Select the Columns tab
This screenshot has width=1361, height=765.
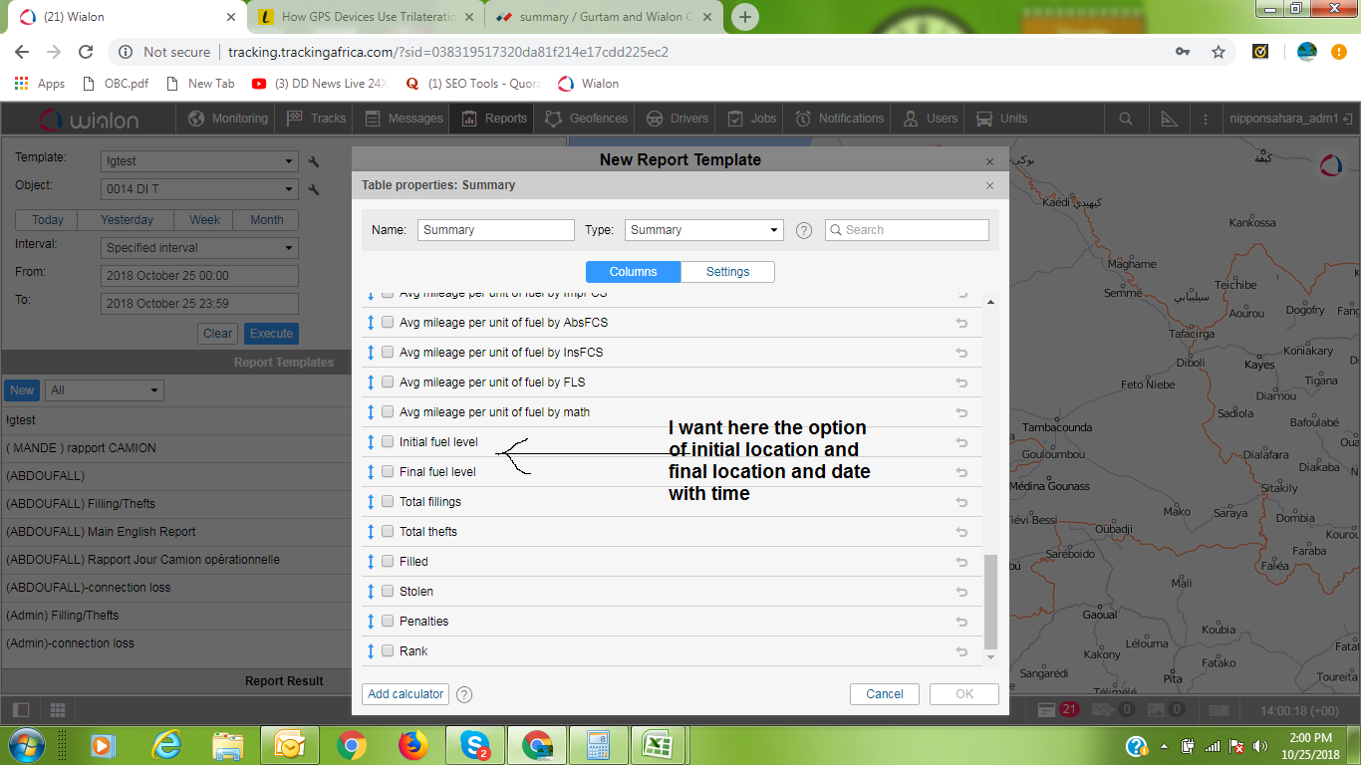pyautogui.click(x=633, y=272)
